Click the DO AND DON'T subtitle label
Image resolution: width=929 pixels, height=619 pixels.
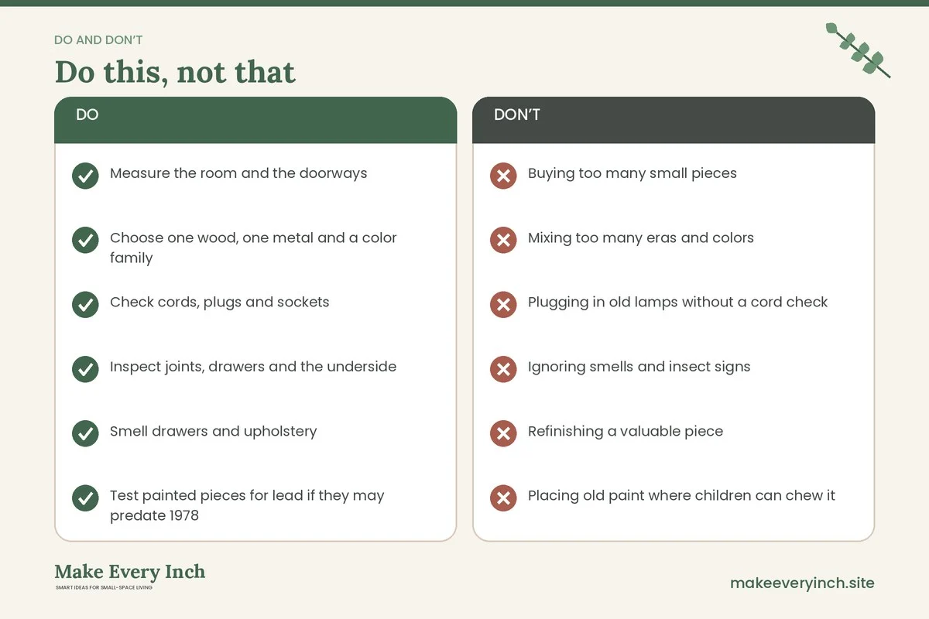tap(98, 40)
